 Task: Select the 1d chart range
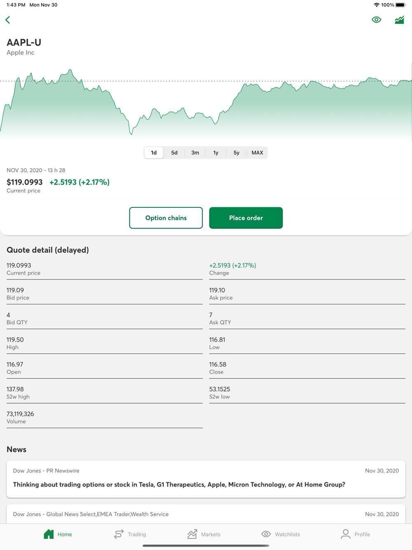tap(154, 153)
